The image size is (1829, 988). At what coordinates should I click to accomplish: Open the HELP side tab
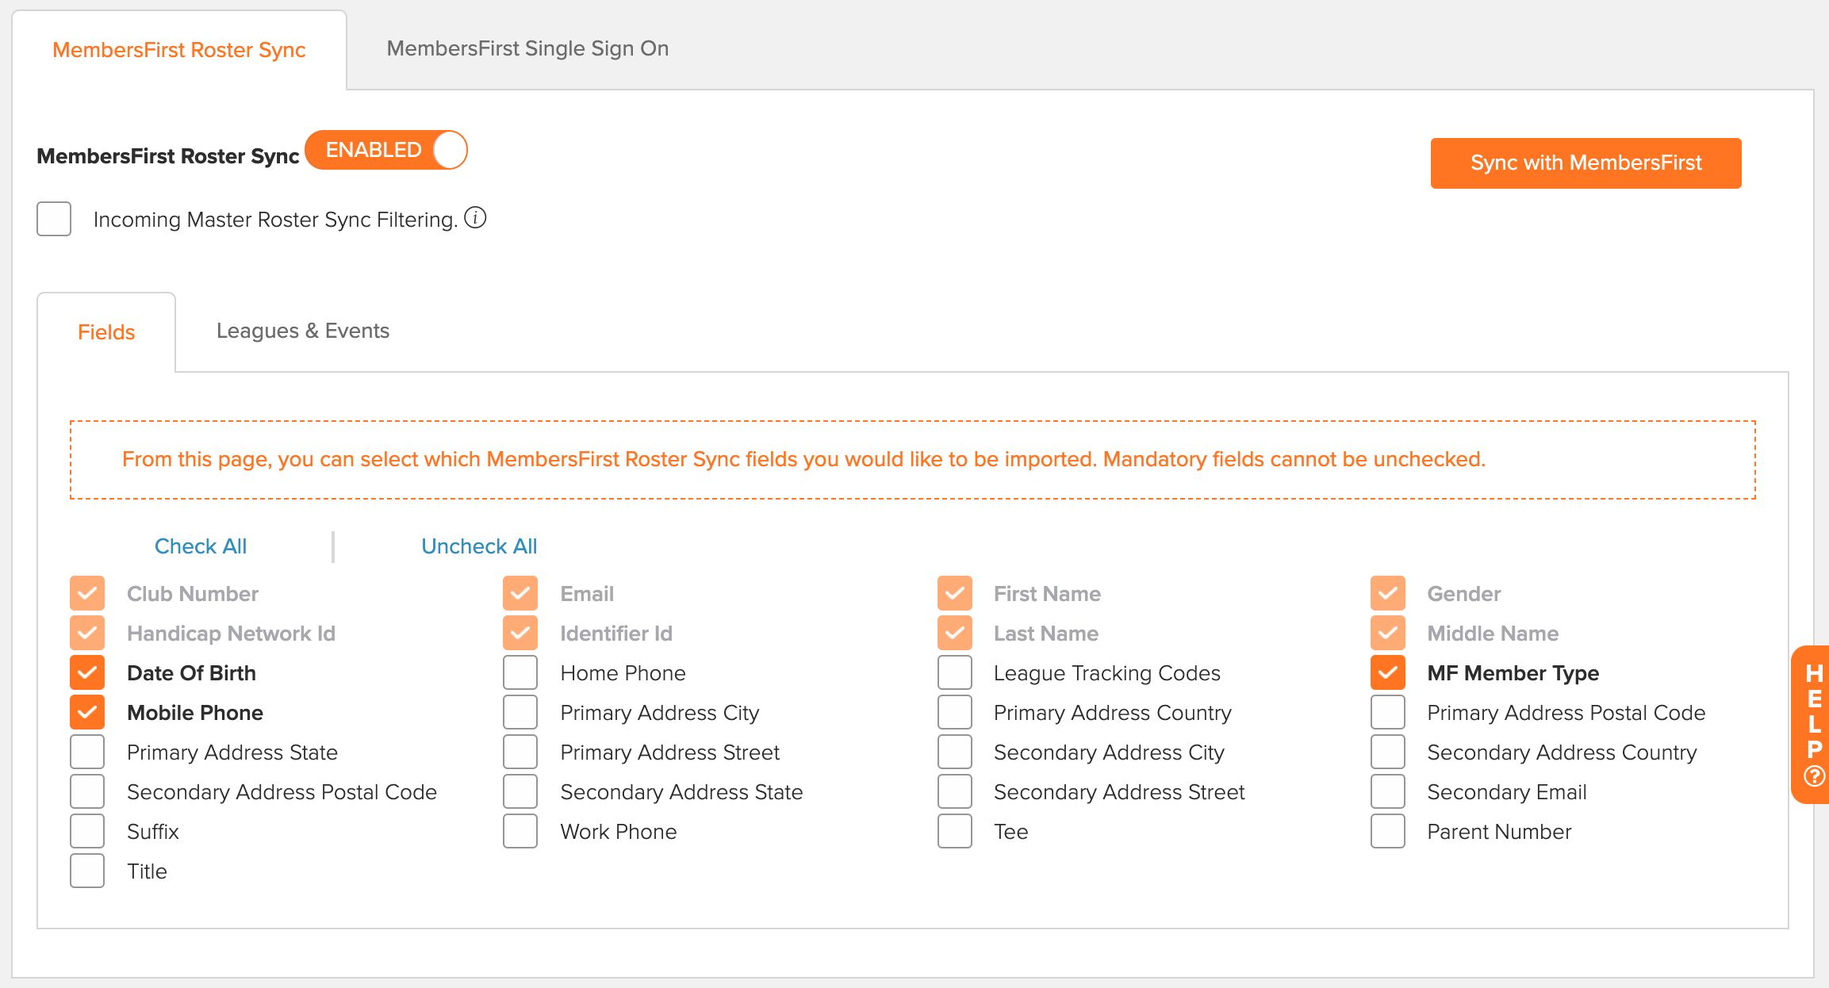(1812, 725)
